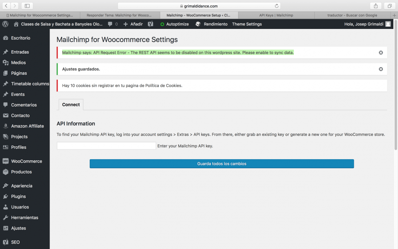Focus the Mailchimp API key input field
Screen dimensions: 398x249
point(106,146)
